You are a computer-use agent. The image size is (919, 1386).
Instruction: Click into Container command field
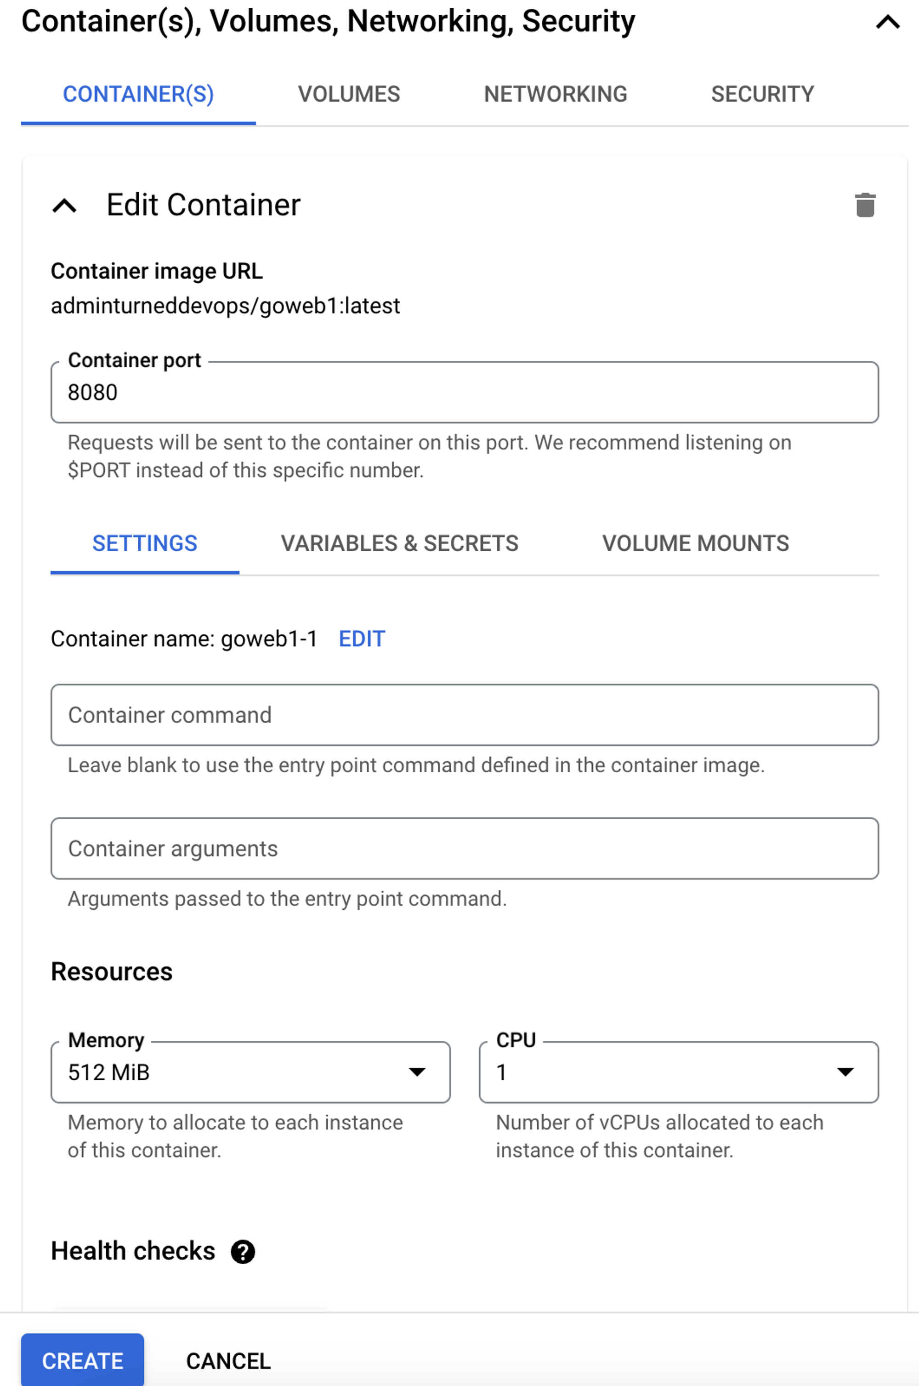pyautogui.click(x=464, y=715)
